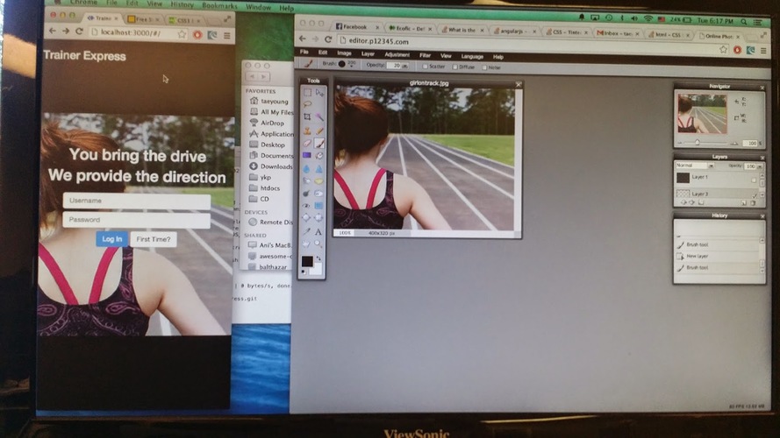Screen dimensions: 780x438
Task: Enable the Diffuse checkbox
Action: pyautogui.click(x=455, y=66)
